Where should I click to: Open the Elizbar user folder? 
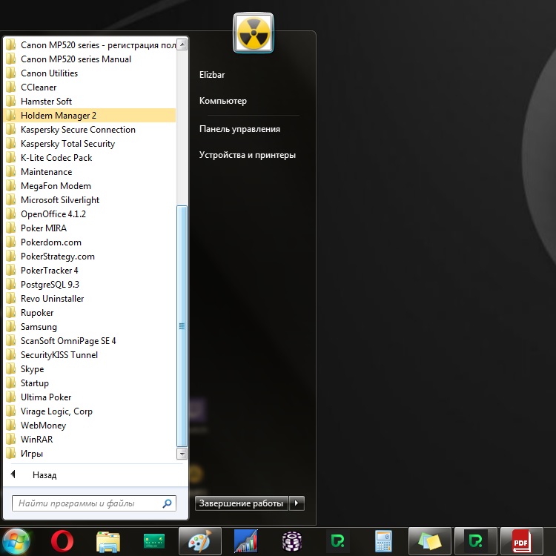(212, 75)
